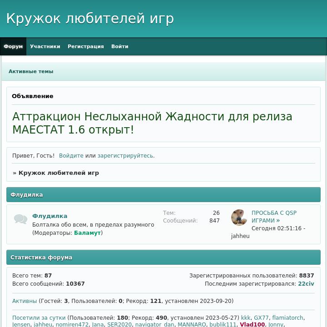Click the Кружок любителей игр site title
This screenshot has height=327, width=327.
click(90, 18)
